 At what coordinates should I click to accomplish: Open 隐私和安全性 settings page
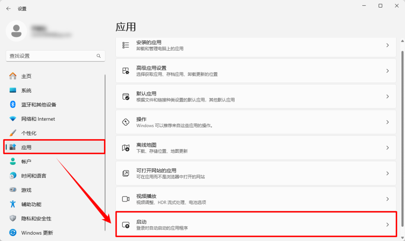(x=55, y=218)
